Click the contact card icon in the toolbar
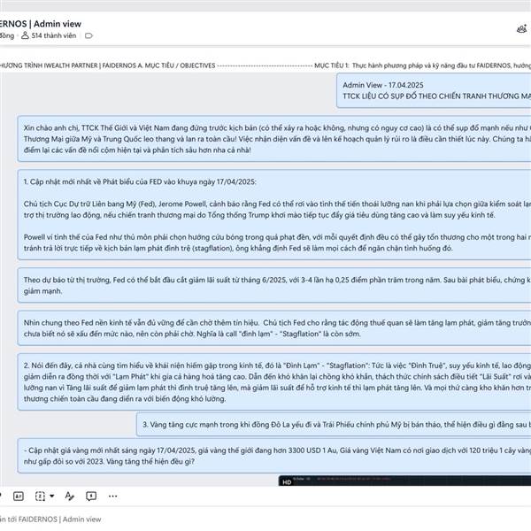The image size is (531, 531). [x=19, y=496]
